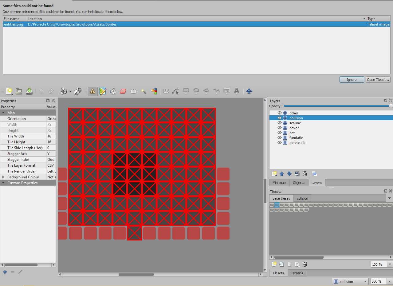Add property with the plus icon
This screenshot has width=393, height=286.
tap(5, 272)
